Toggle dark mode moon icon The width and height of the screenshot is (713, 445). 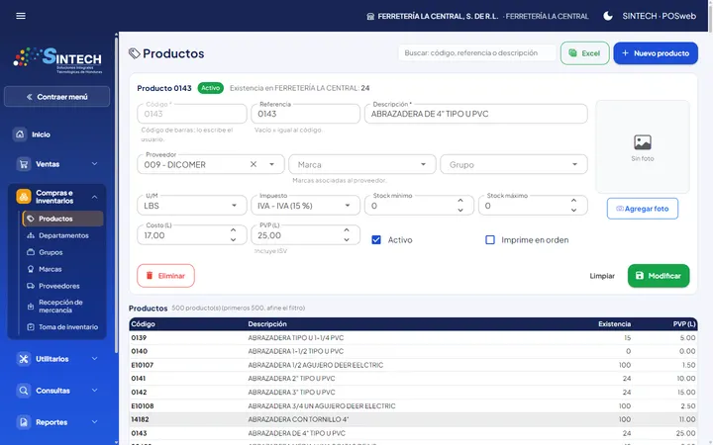(607, 16)
